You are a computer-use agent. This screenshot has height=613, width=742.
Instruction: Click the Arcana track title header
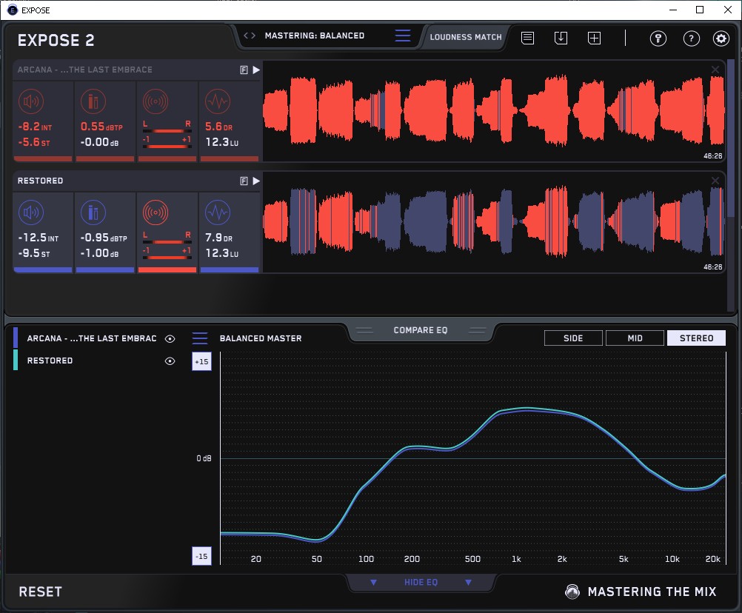85,70
